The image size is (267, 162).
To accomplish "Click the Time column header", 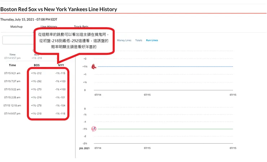I will (12, 65).
